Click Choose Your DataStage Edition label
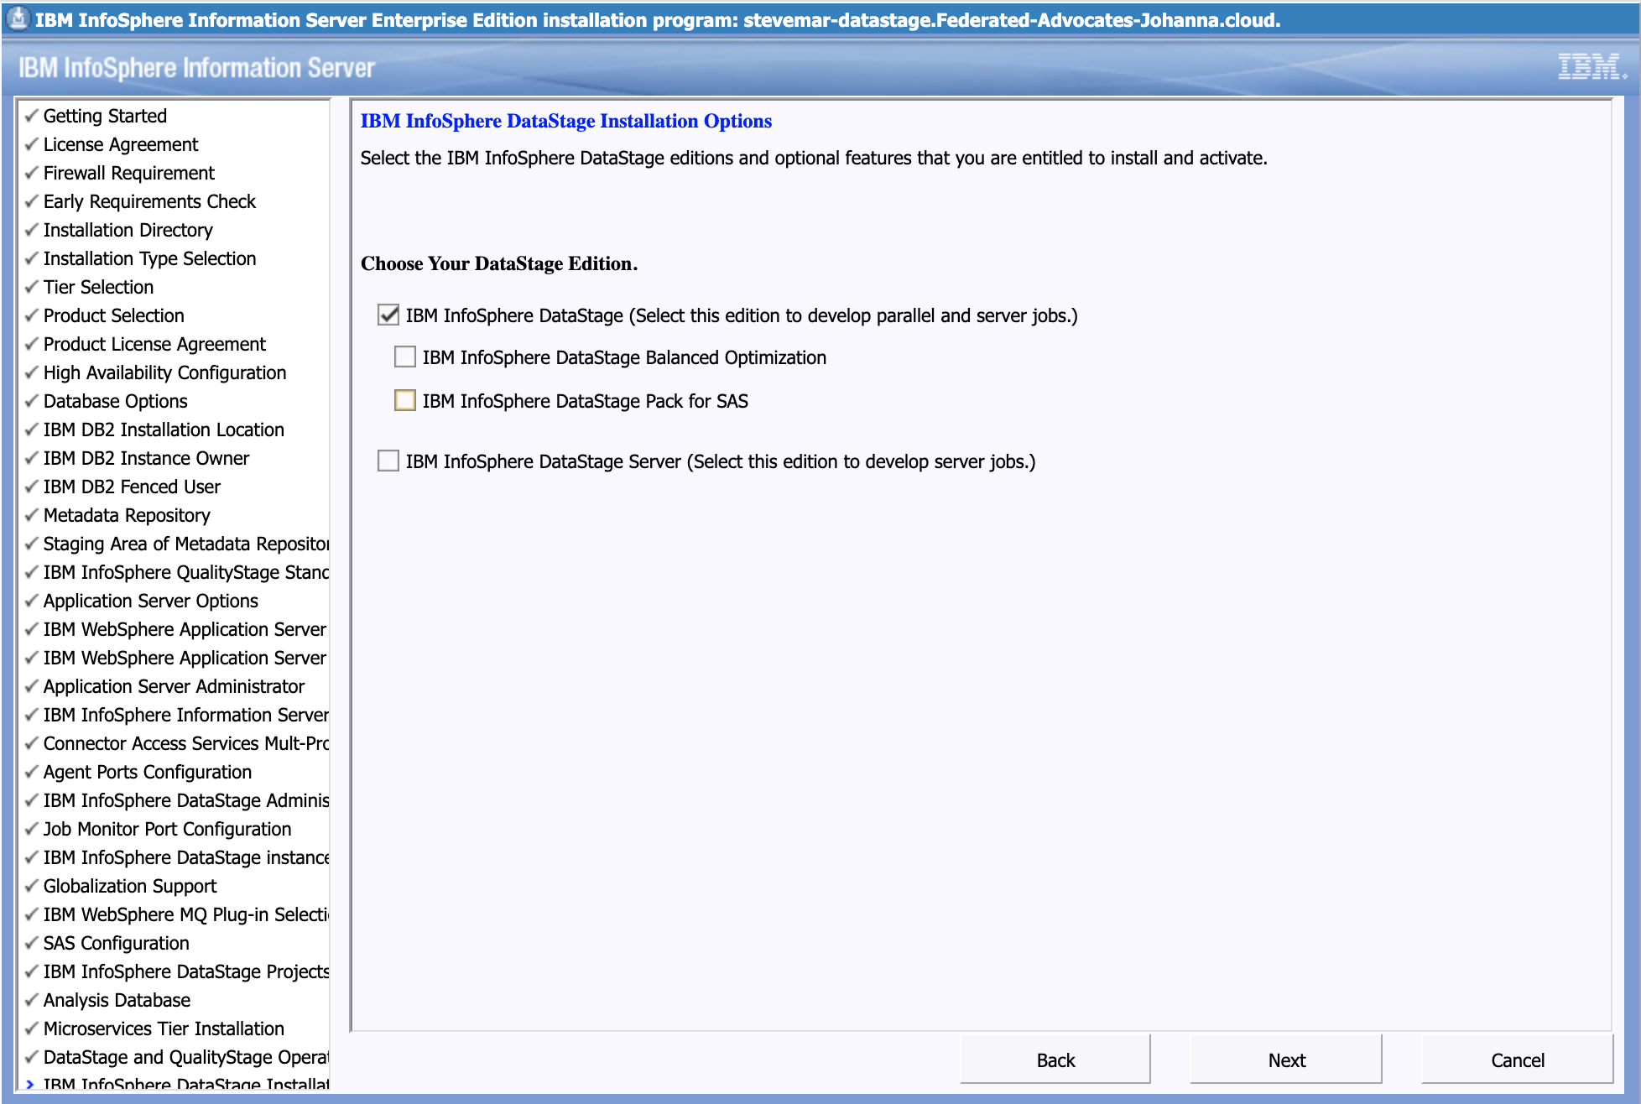The width and height of the screenshot is (1641, 1104). 499,263
